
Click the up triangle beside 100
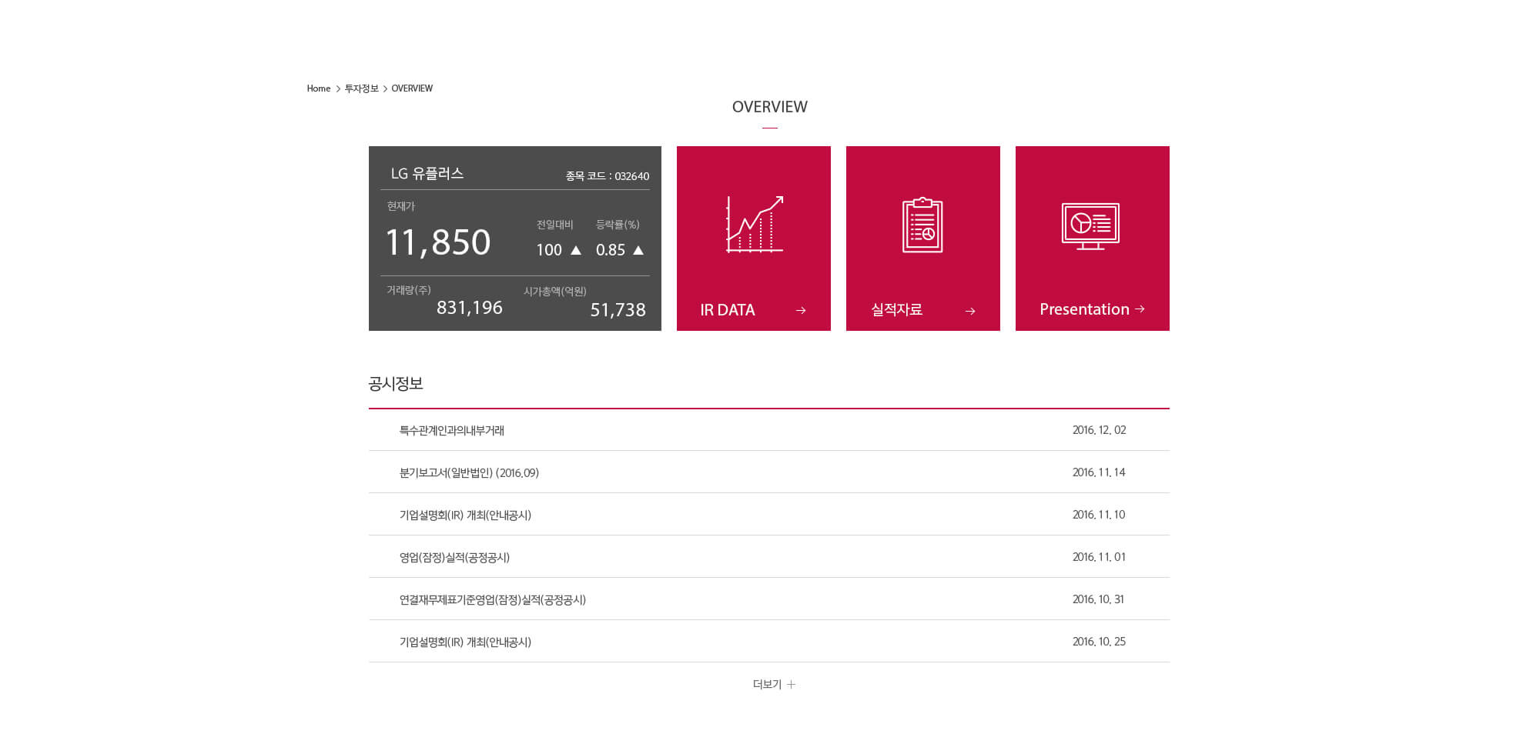[576, 250]
